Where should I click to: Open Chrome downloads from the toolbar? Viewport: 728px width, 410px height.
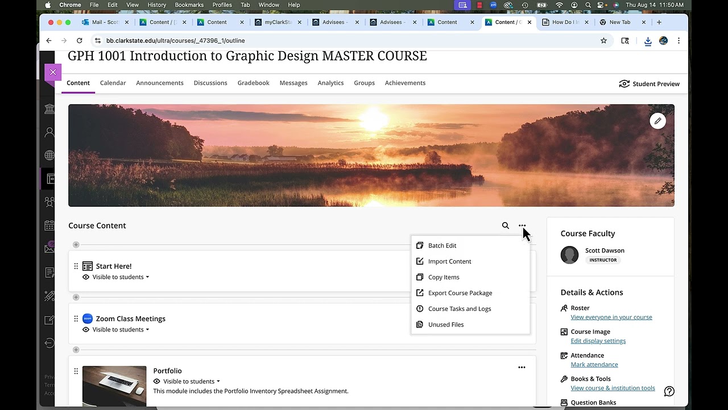click(648, 40)
